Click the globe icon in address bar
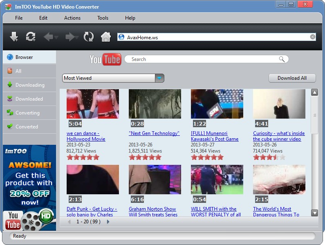Screen dimensions: 325x245 tap(121, 37)
